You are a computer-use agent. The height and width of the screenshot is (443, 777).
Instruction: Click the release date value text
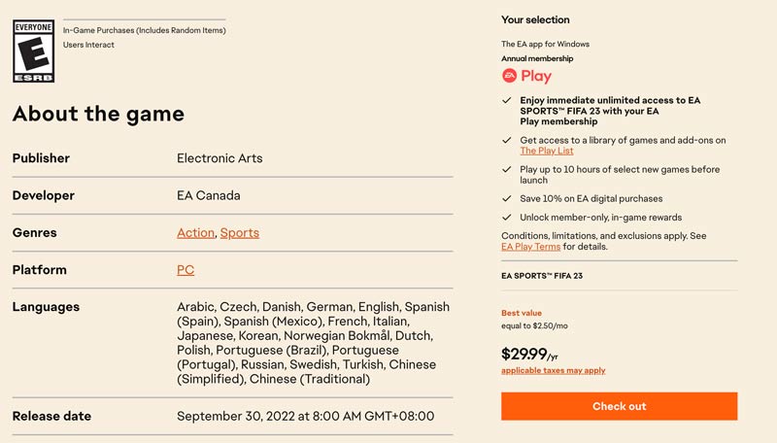pos(305,417)
